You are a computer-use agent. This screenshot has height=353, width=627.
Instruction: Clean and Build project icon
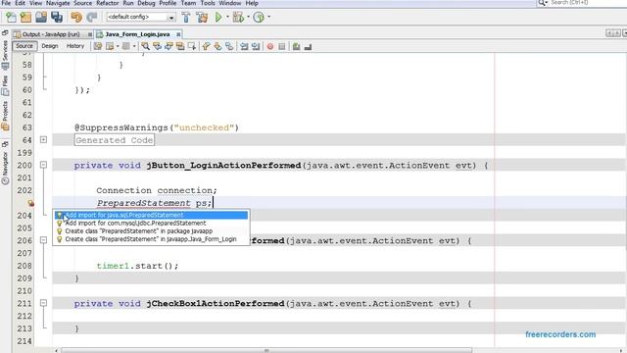[202, 18]
